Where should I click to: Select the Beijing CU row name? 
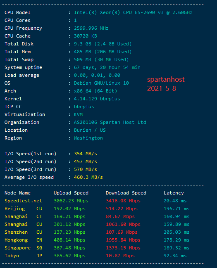(x=24, y=209)
